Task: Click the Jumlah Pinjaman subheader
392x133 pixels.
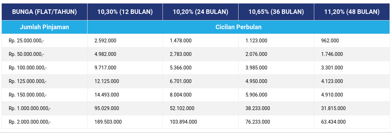Action: (x=45, y=27)
